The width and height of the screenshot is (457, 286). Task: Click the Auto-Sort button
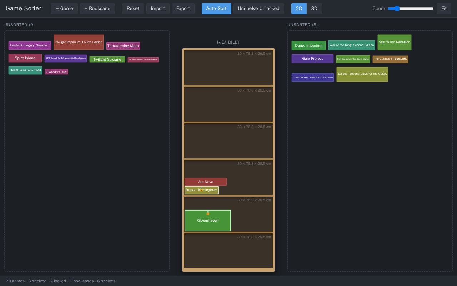216,9
